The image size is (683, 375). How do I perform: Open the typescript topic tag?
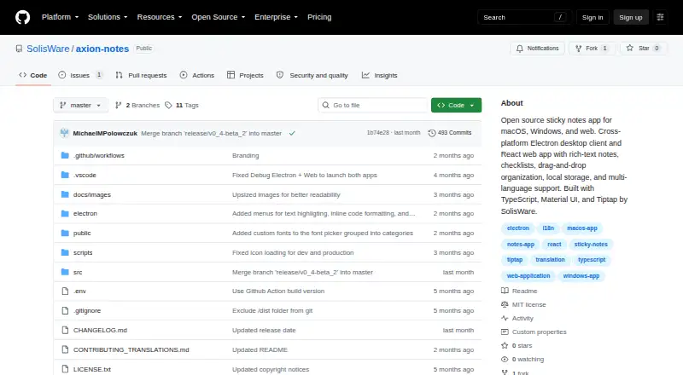(592, 260)
